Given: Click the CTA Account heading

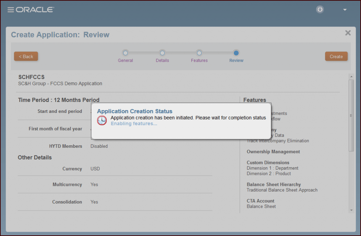Looking at the screenshot, I should click(x=261, y=201).
